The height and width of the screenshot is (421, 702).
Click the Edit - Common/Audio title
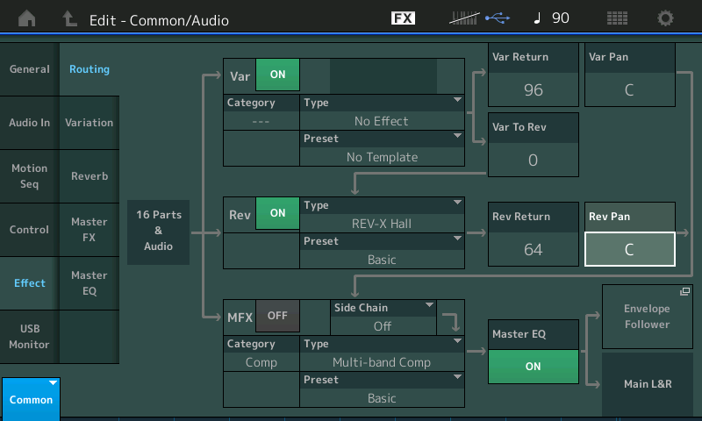(159, 20)
